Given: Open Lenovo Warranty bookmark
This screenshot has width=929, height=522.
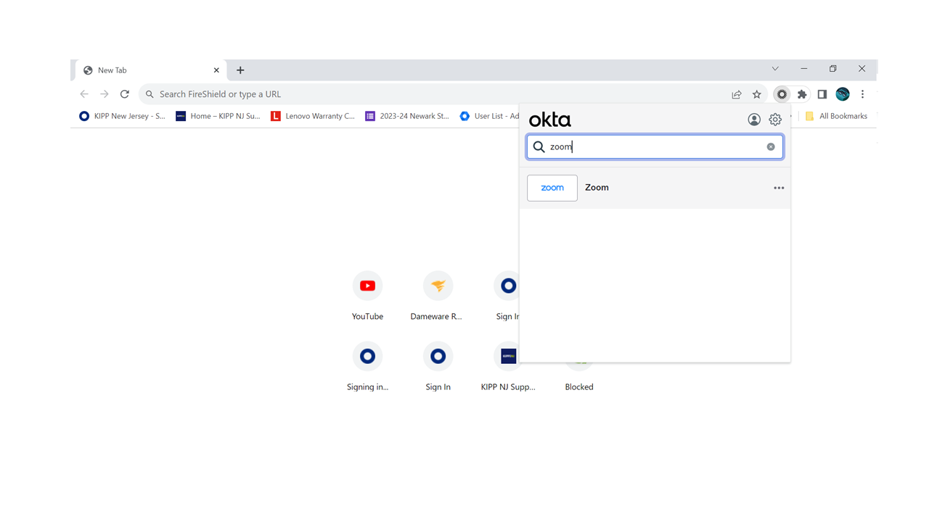Looking at the screenshot, I should [312, 116].
